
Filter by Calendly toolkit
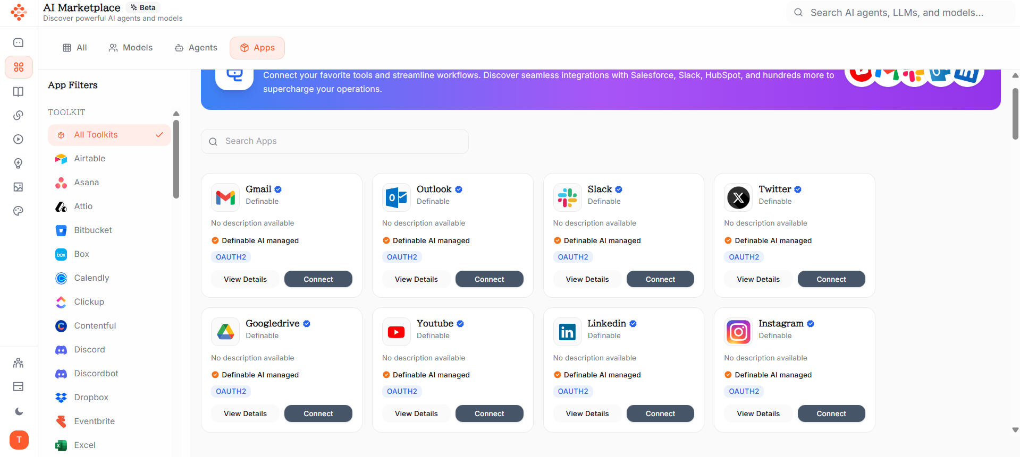pyautogui.click(x=109, y=278)
